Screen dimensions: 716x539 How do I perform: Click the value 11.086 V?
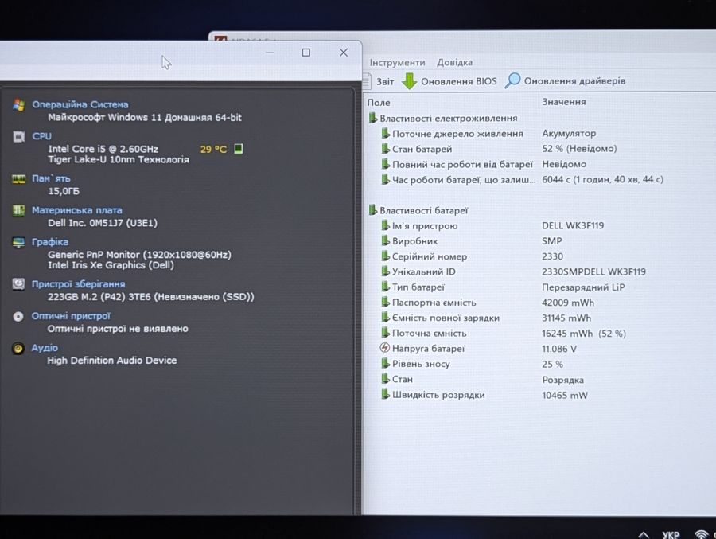559,349
